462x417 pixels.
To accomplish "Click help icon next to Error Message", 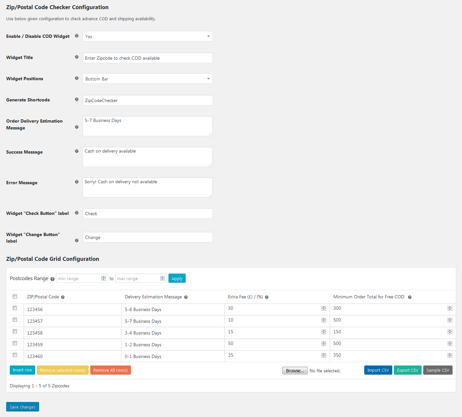I will tap(77, 182).
